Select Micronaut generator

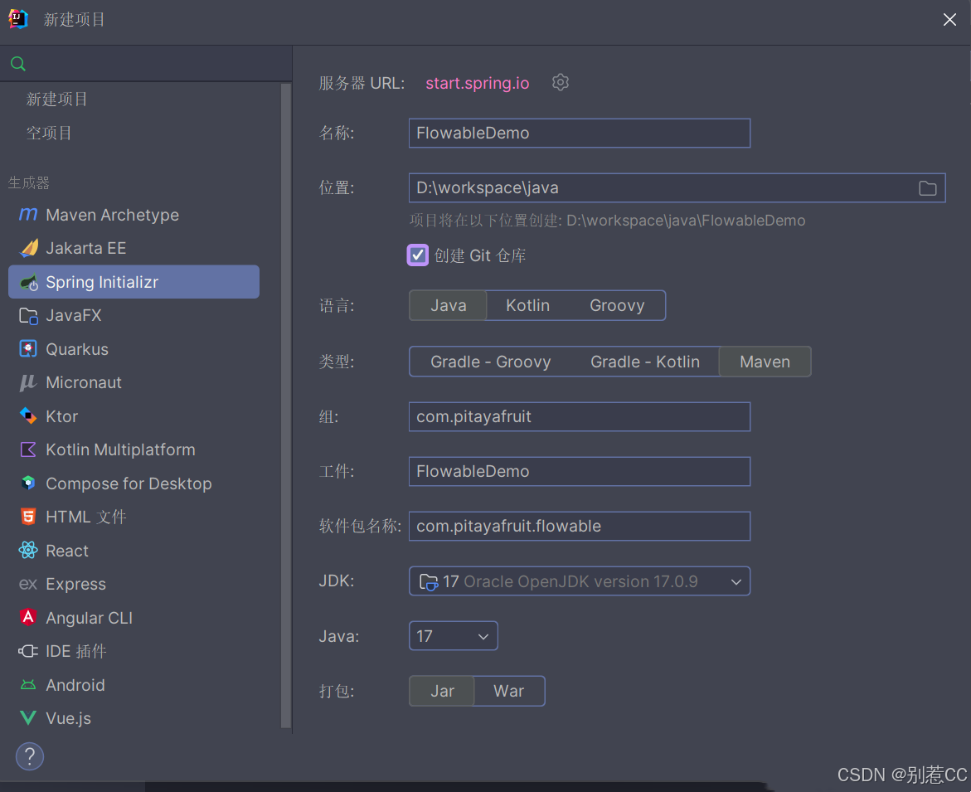point(134,382)
